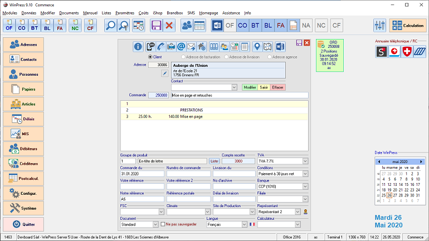Click the red Effacer contact button
The height and width of the screenshot is (241, 429).
pos(277,87)
